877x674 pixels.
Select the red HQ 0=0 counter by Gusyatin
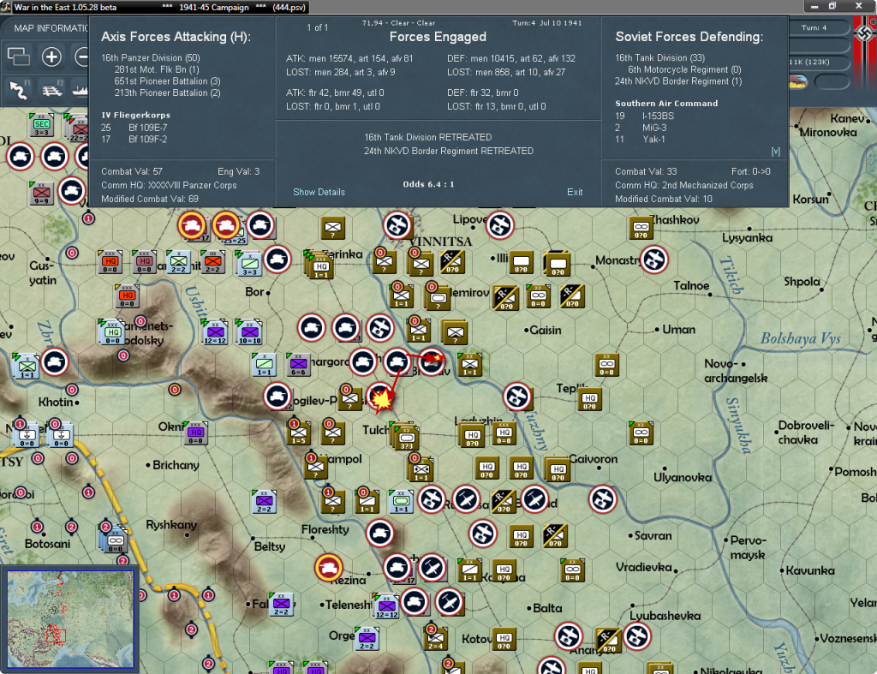click(x=110, y=262)
